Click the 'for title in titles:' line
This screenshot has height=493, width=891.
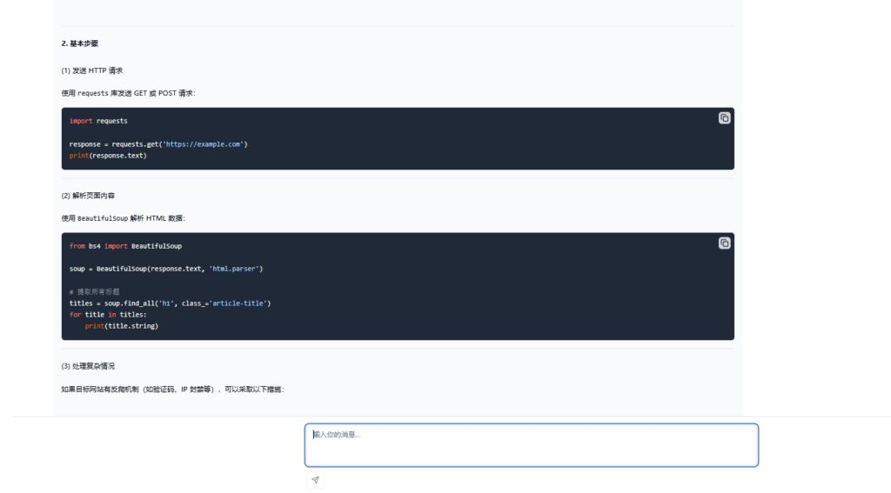pyautogui.click(x=108, y=315)
